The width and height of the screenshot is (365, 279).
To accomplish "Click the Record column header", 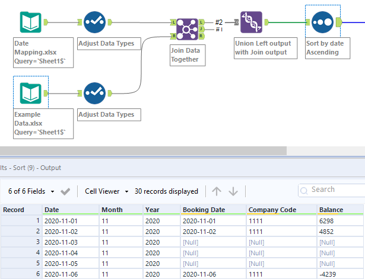I will [21, 210].
